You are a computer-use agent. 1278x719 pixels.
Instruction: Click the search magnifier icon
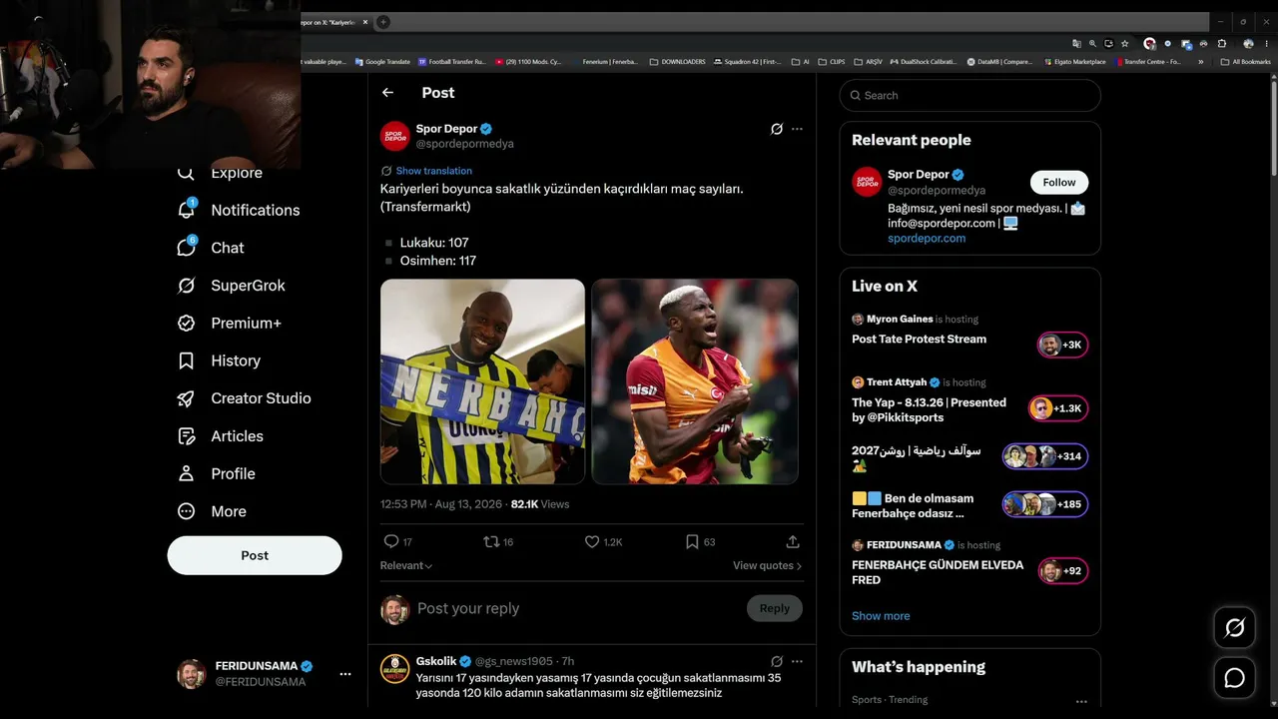(856, 96)
